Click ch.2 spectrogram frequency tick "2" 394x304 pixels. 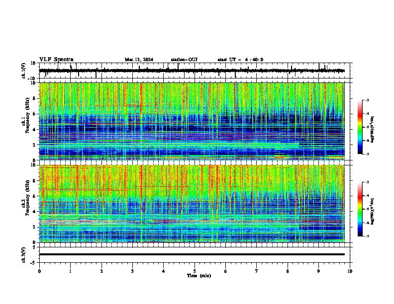point(35,227)
